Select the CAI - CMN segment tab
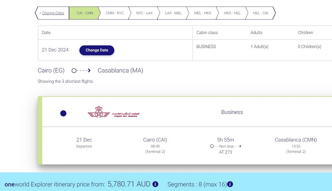This screenshot has width=332, height=191. (x=85, y=13)
